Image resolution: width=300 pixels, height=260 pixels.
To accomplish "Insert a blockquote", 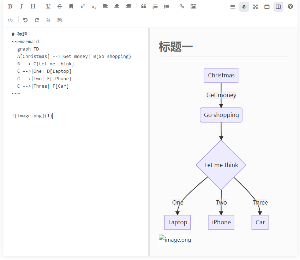I will [x=144, y=6].
